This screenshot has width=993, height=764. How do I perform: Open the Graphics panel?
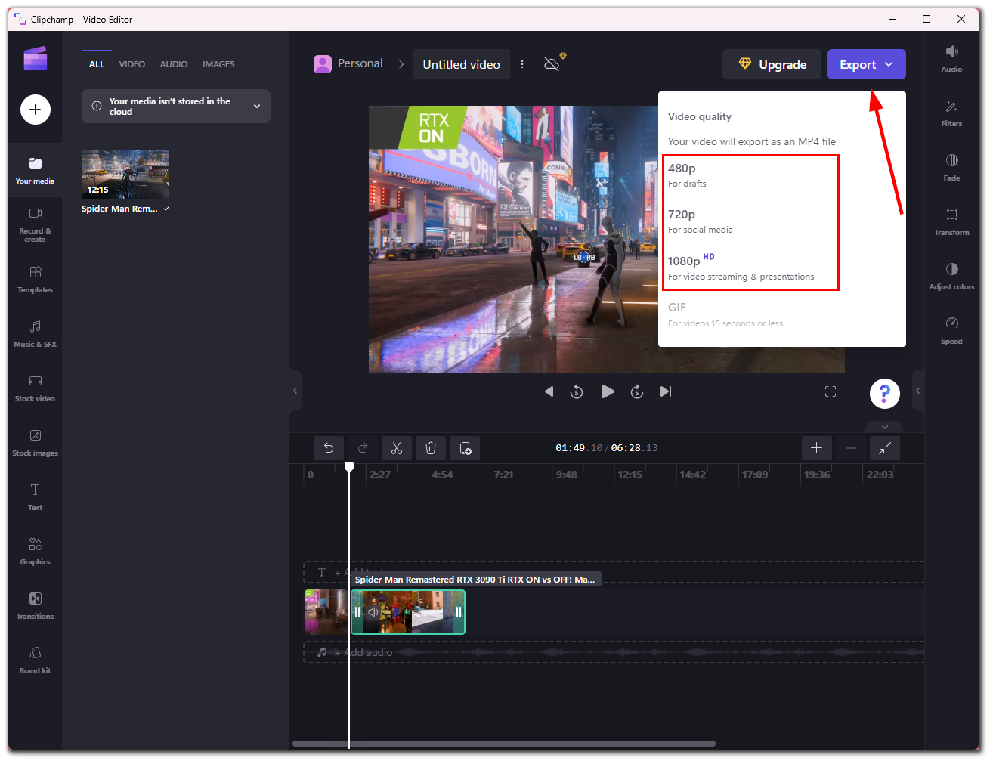tap(35, 552)
